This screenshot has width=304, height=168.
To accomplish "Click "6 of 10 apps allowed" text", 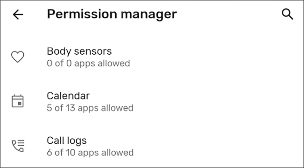I will pyautogui.click(x=90, y=153).
